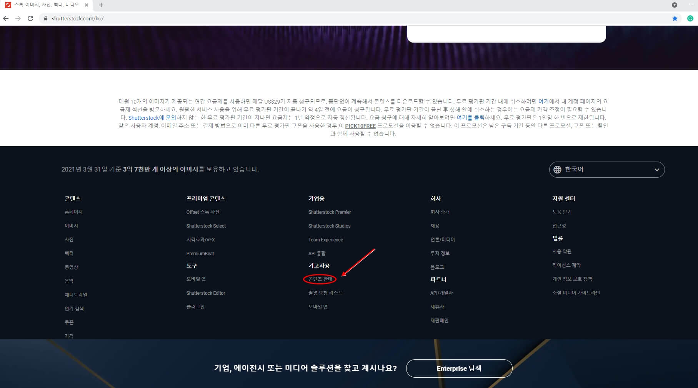Open Shutterstock Select link
698x388 pixels.
[x=206, y=226]
